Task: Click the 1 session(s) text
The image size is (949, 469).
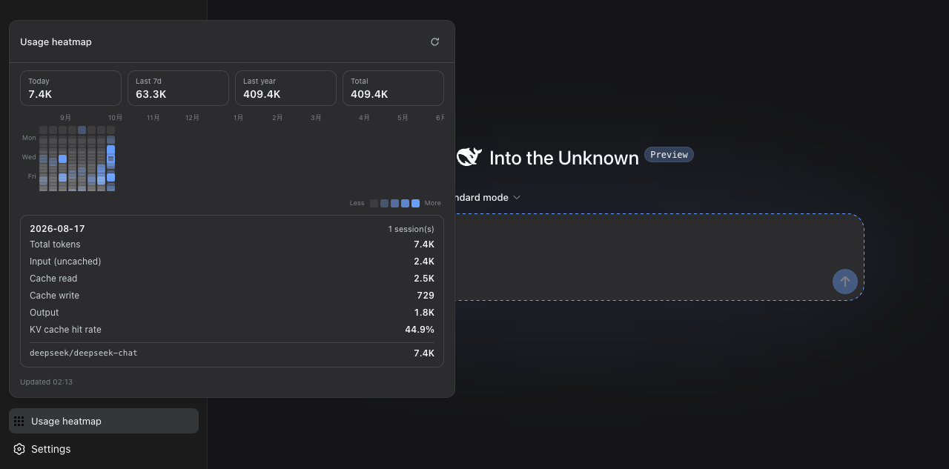Action: (411, 230)
